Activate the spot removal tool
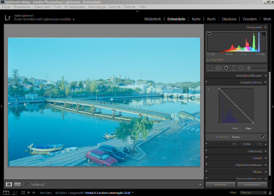 point(218,68)
